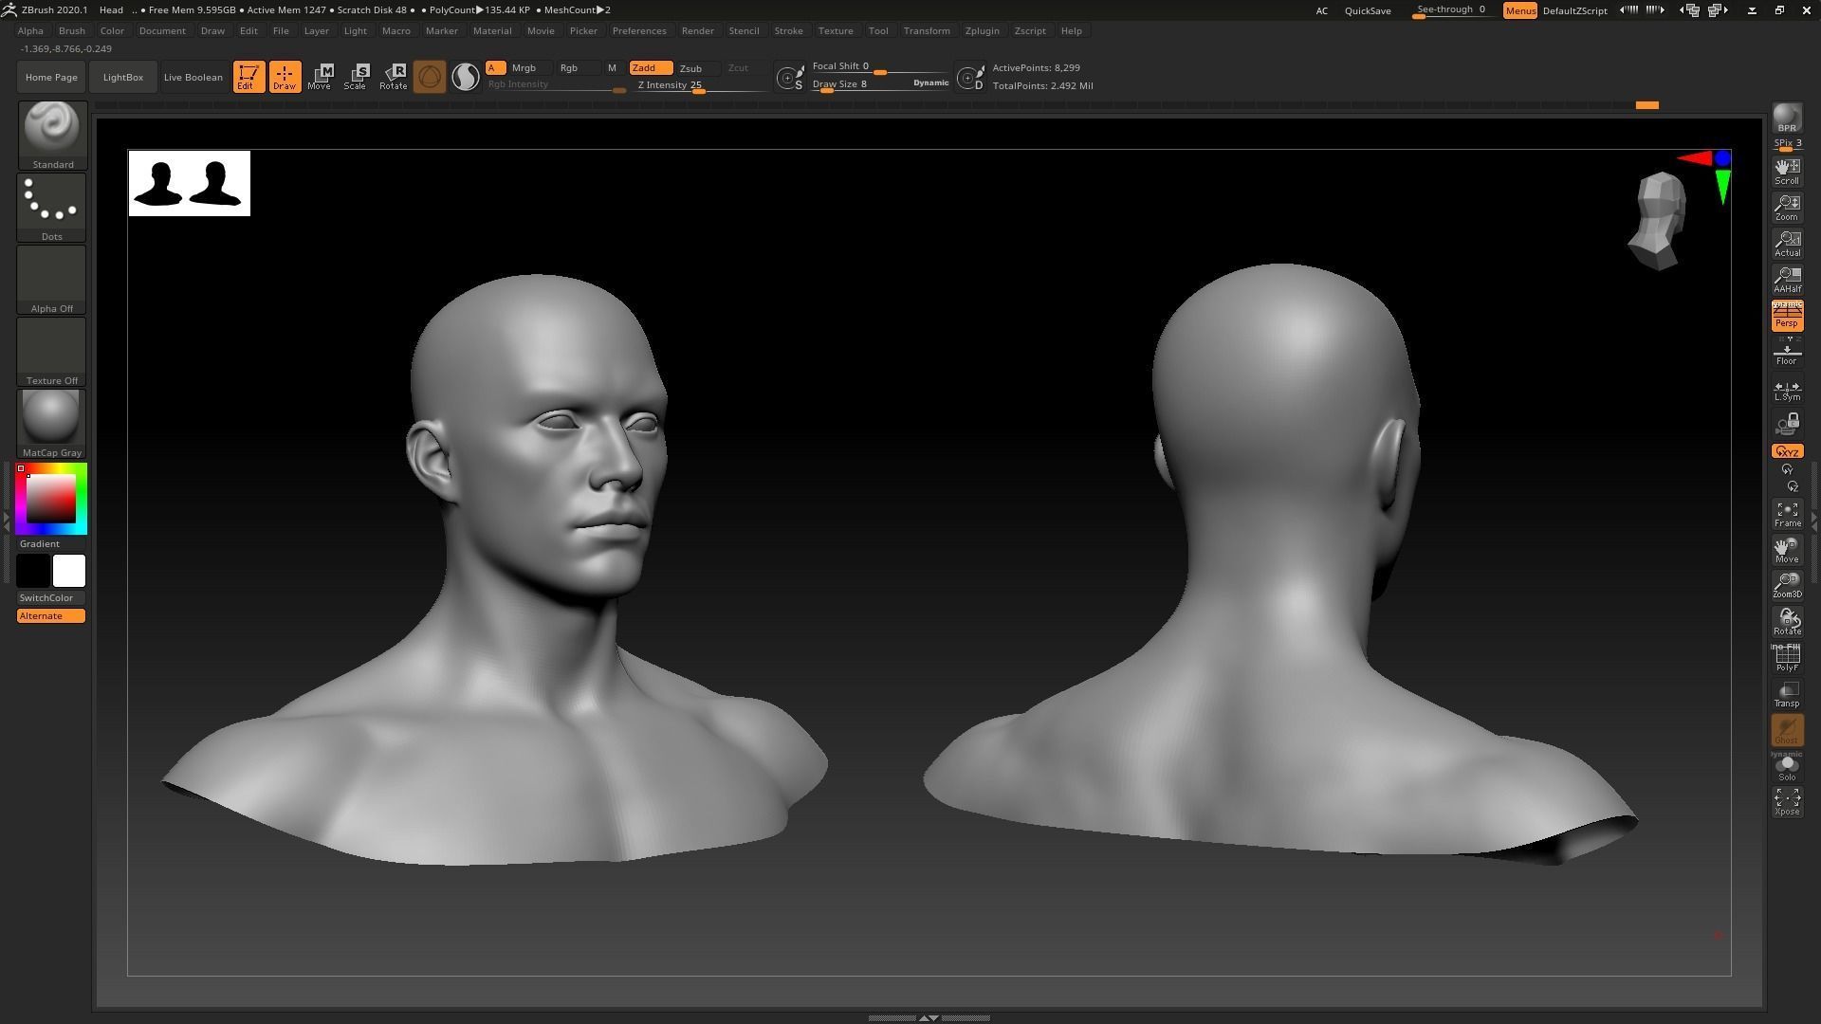The image size is (1821, 1024).
Task: Set view to Actual size
Action: click(x=1787, y=244)
